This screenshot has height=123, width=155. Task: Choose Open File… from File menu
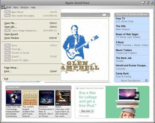30,23
